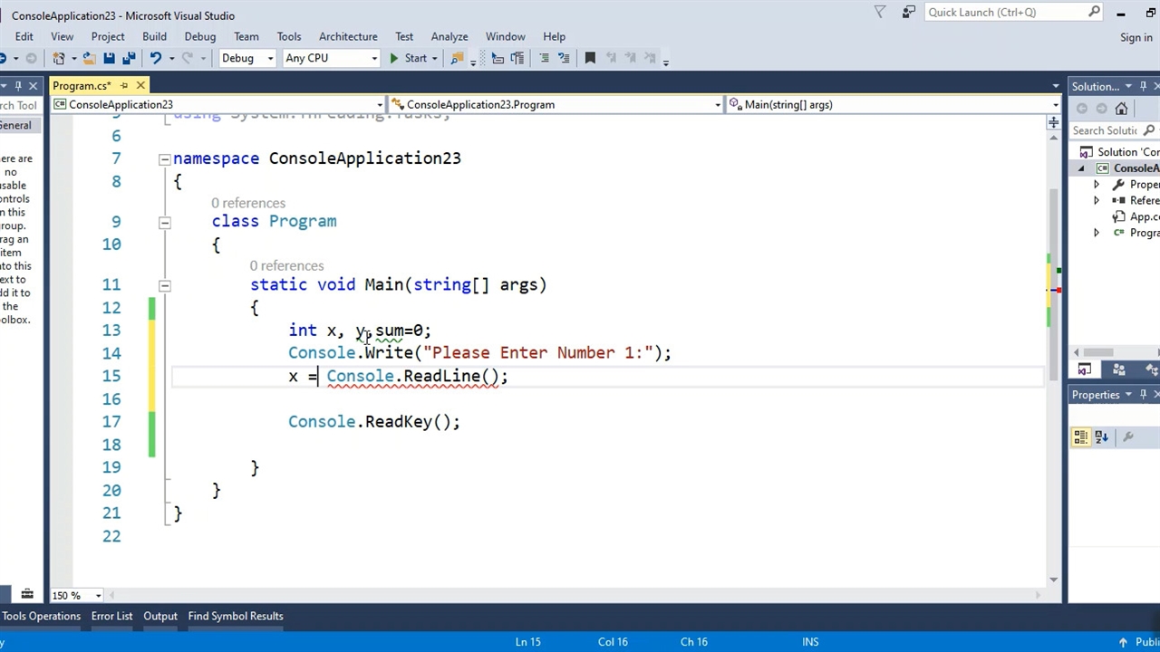This screenshot has height=652, width=1160.
Task: Open the Team Explorer tab icon
Action: (1119, 369)
